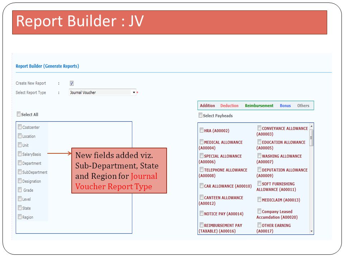Check CAR ALLOWANCE (A00010) checkbox
344x258 pixels.
click(201, 186)
